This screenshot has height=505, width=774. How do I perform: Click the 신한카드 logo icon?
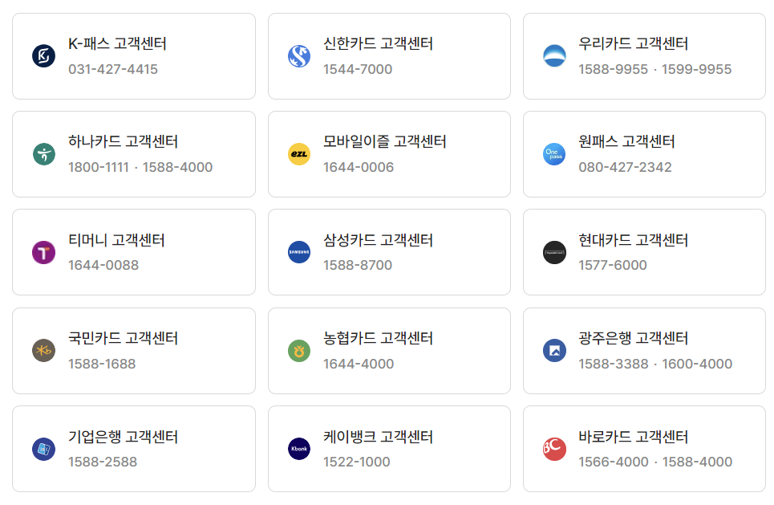point(298,55)
